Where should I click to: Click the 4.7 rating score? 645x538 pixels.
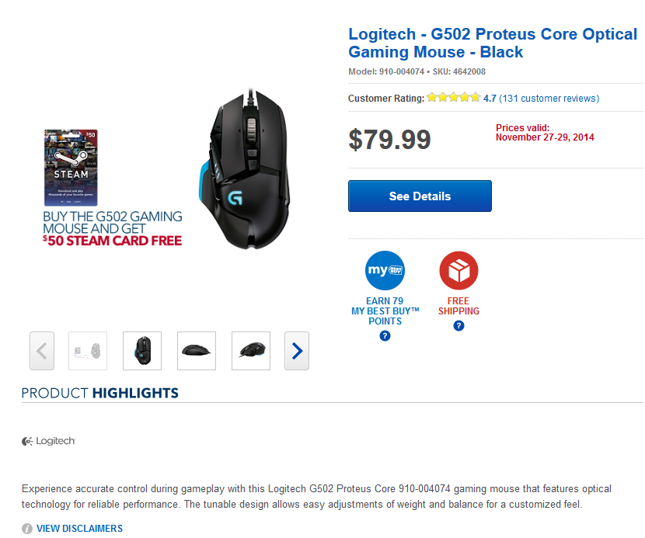[490, 99]
